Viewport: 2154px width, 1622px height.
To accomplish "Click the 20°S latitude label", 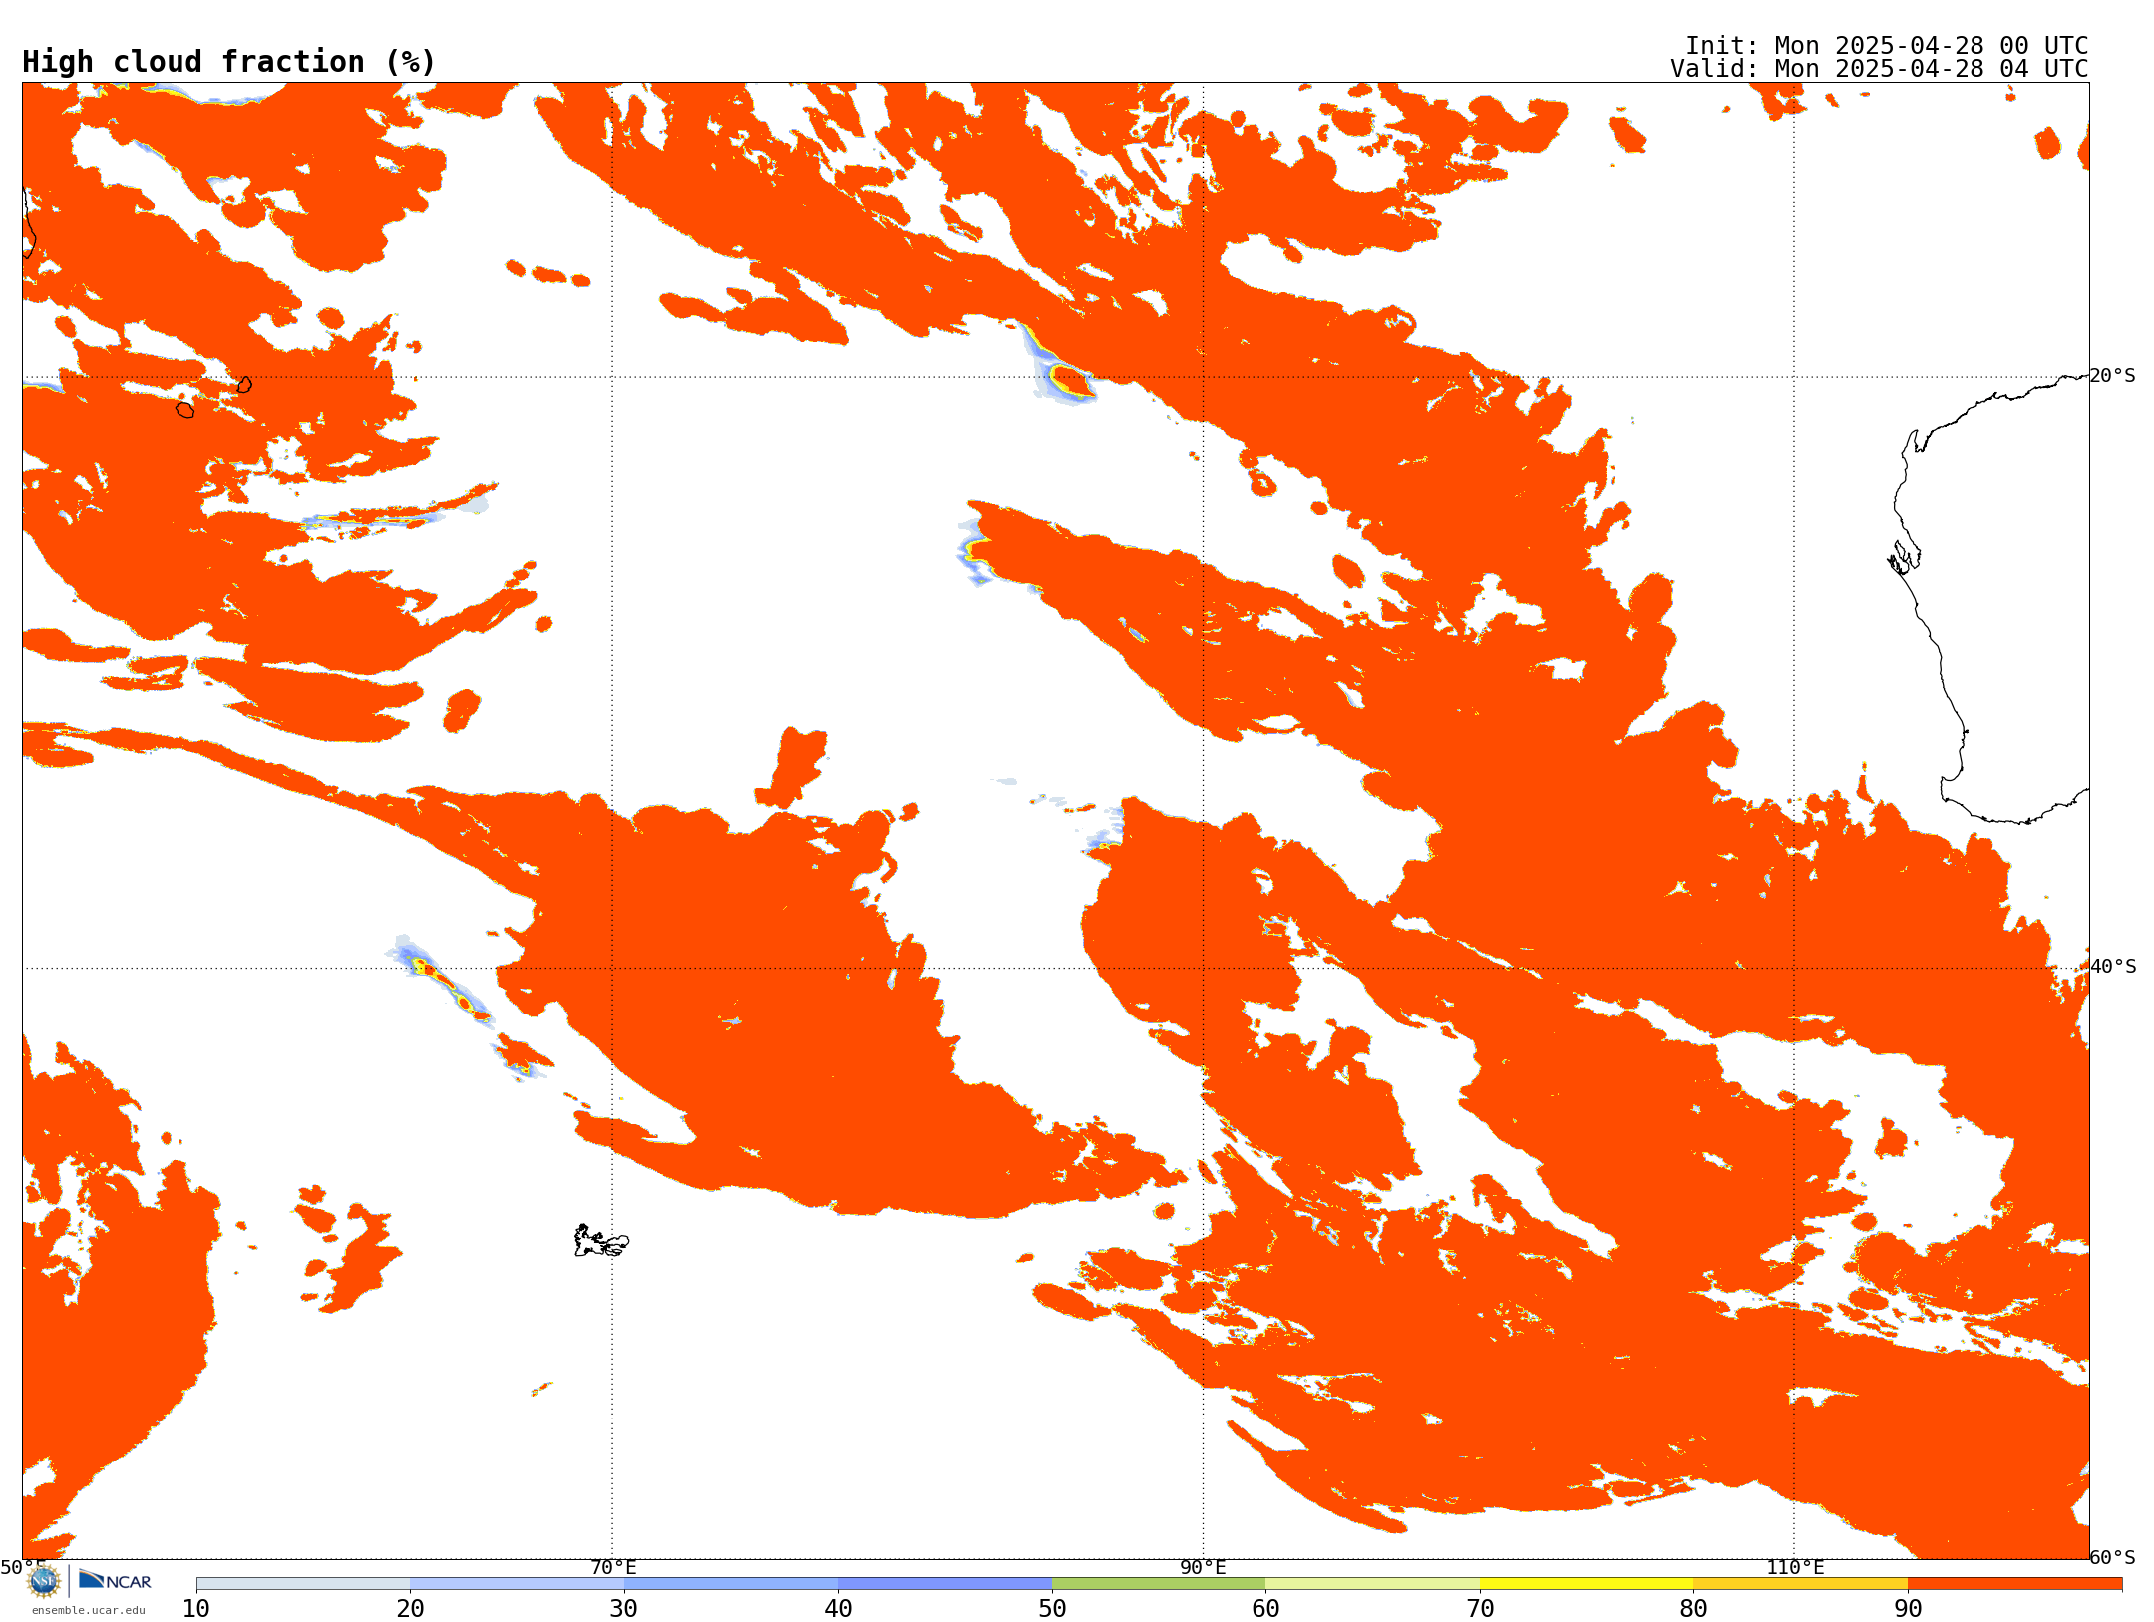I will pos(2112,376).
